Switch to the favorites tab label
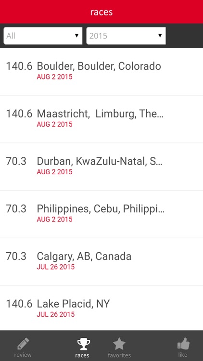The width and height of the screenshot is (203, 361). pos(119,355)
